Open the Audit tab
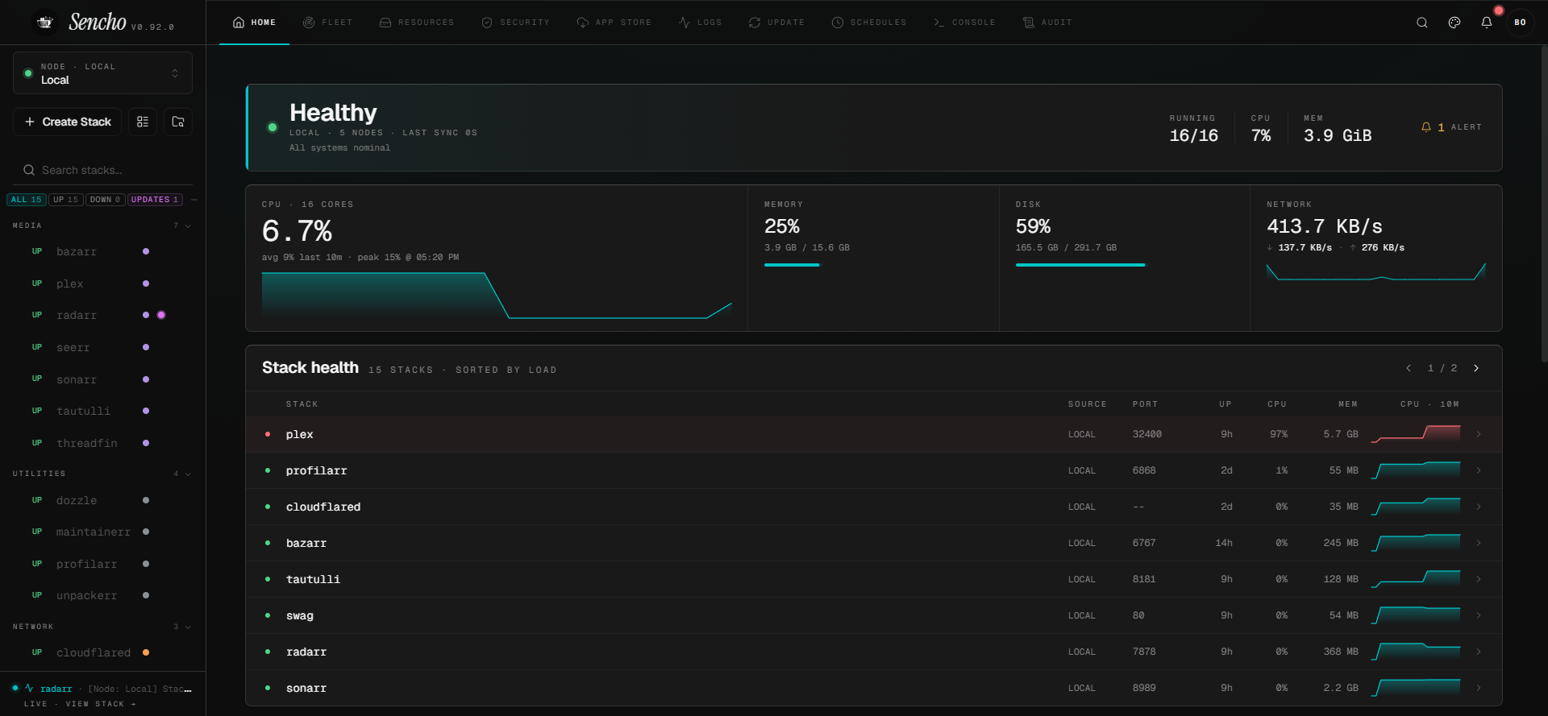 coord(1048,23)
